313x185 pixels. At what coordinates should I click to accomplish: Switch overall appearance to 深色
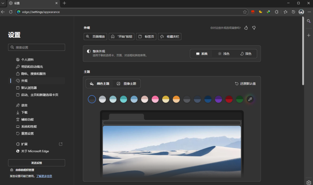(x=245, y=54)
